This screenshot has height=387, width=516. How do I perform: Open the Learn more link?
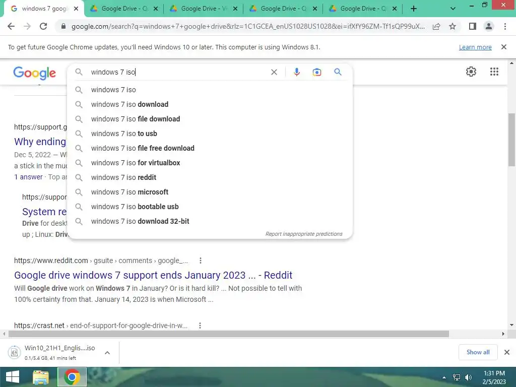[x=475, y=47]
